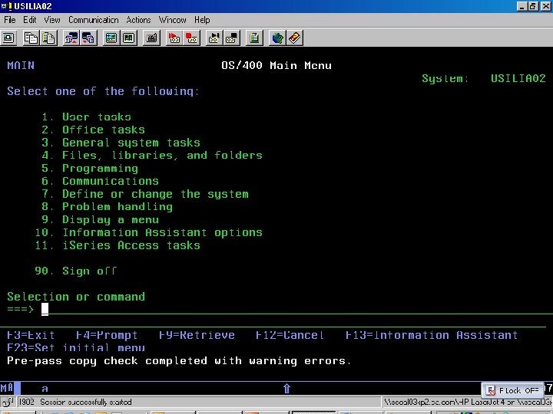The image size is (553, 414).
Task: Click option 3. General system tasks
Action: coord(121,143)
